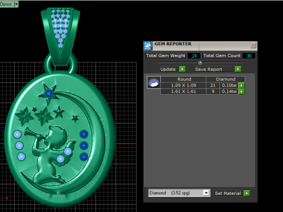283x212 pixels.
Task: Click the Total Gem Weight label
Action: pos(166,56)
